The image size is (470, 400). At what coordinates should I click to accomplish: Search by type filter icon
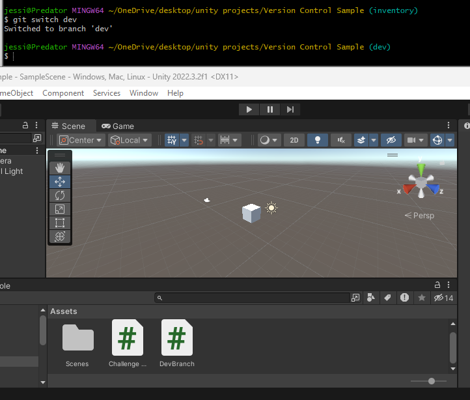coord(371,298)
